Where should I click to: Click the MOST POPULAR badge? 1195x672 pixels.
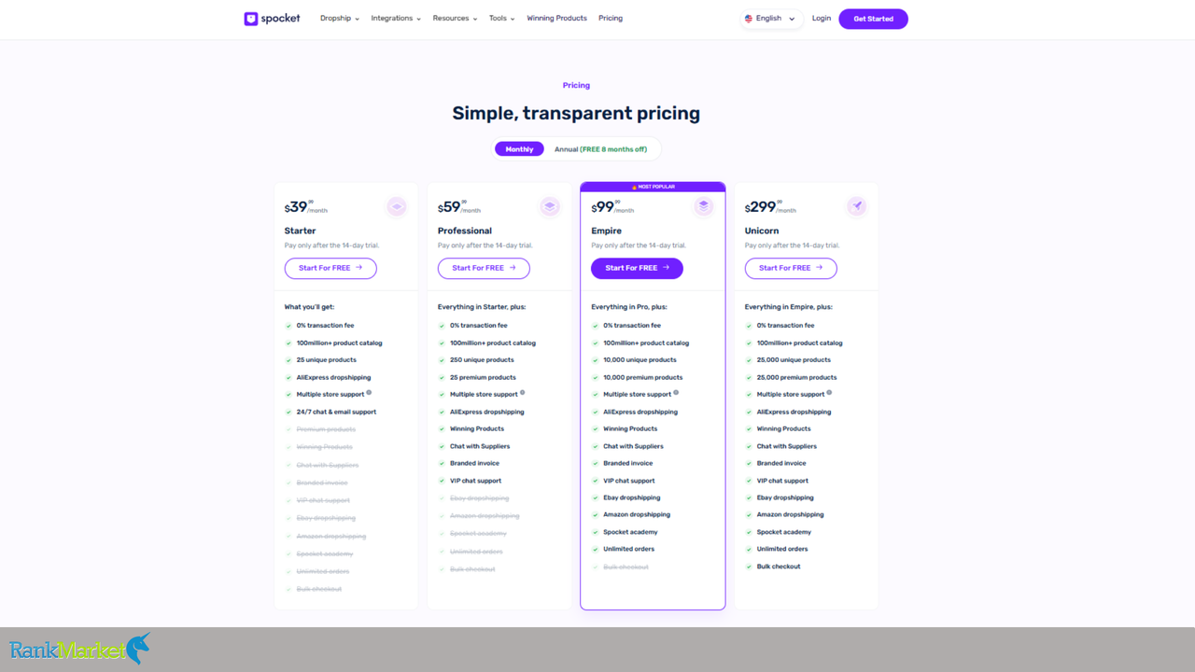click(653, 187)
